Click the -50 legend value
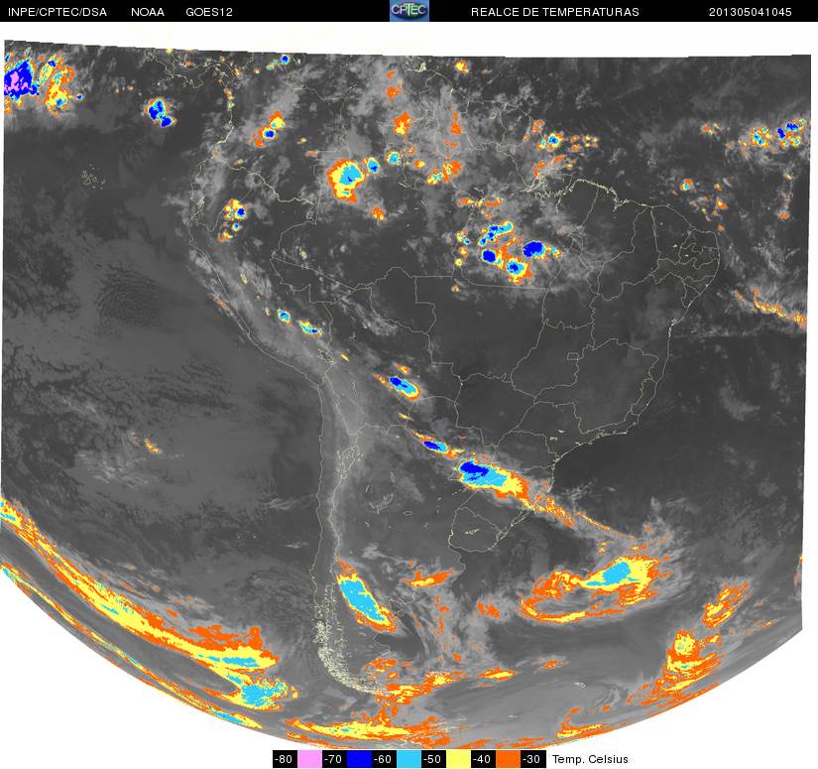 pos(433,759)
